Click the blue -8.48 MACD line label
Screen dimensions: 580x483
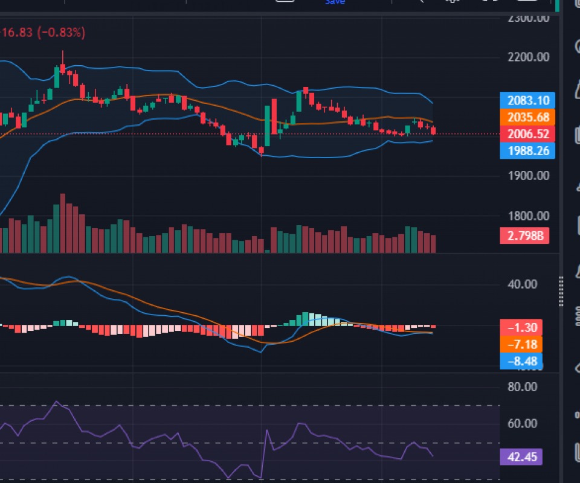(x=521, y=361)
